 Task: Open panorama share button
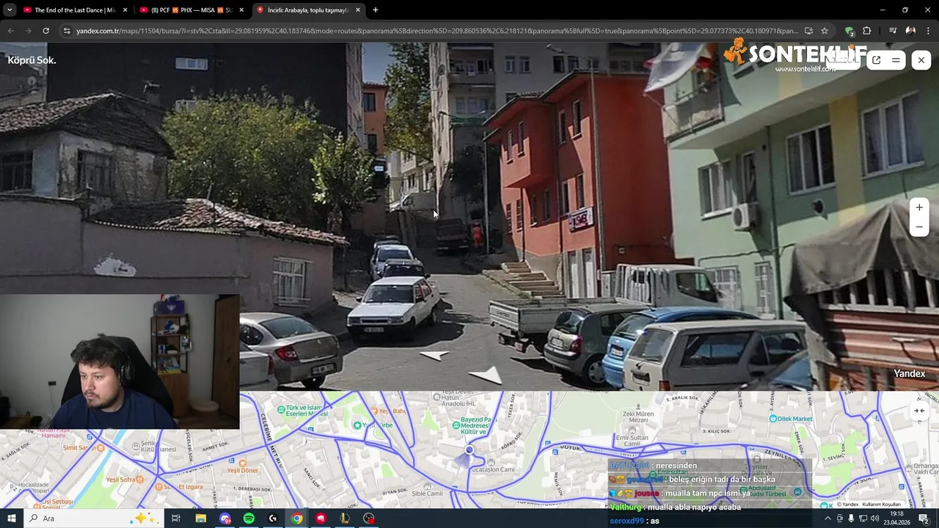click(876, 60)
